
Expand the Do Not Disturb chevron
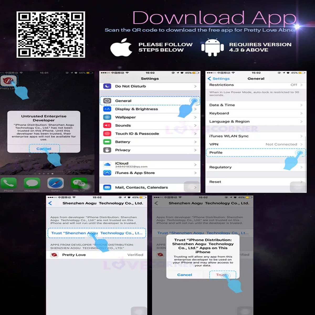195,86
